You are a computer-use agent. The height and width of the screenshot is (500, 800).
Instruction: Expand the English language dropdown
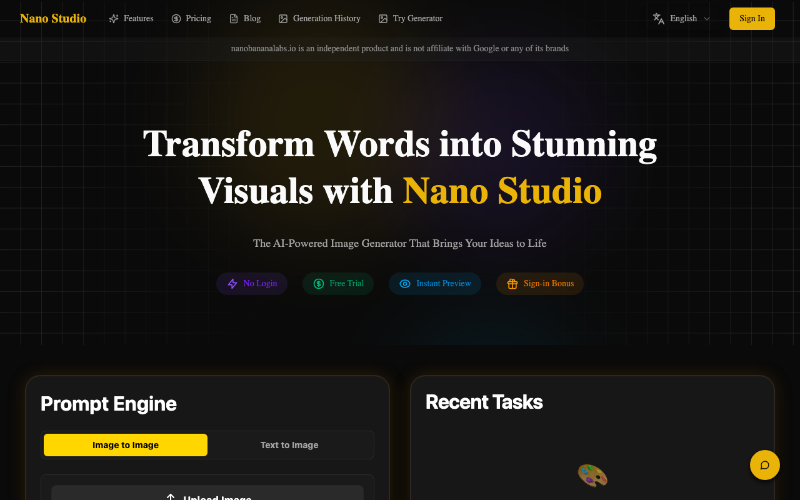[x=682, y=19]
